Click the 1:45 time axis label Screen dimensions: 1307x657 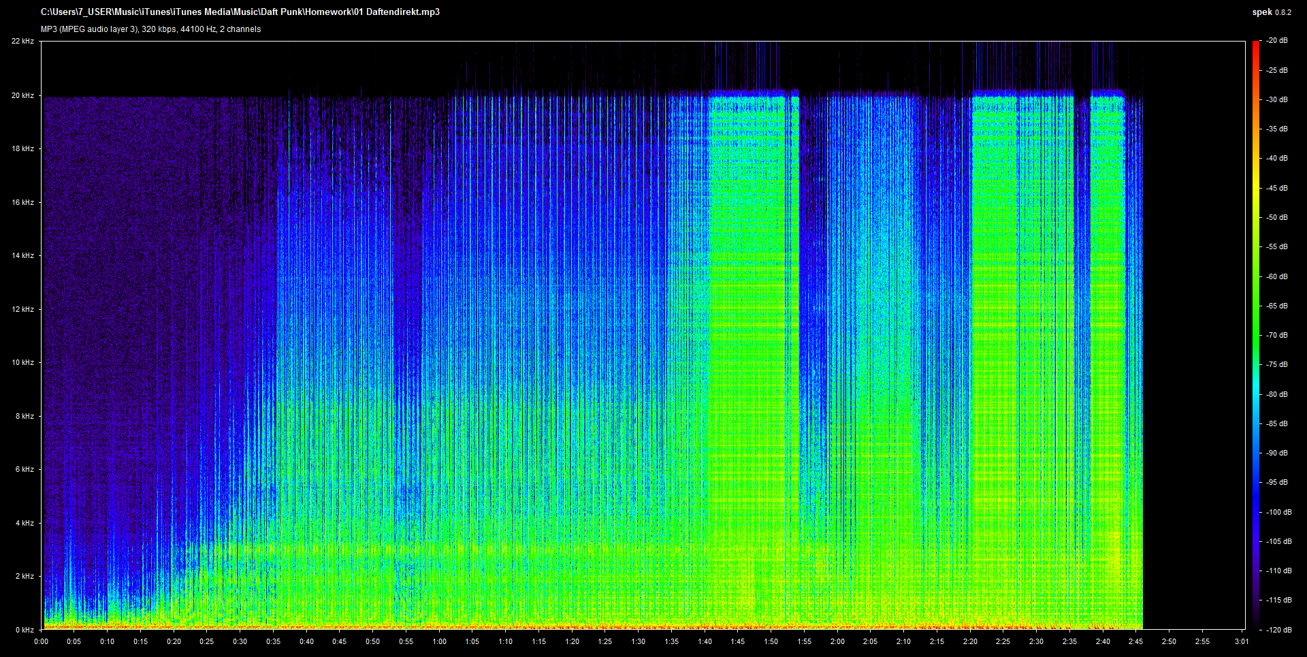click(738, 641)
